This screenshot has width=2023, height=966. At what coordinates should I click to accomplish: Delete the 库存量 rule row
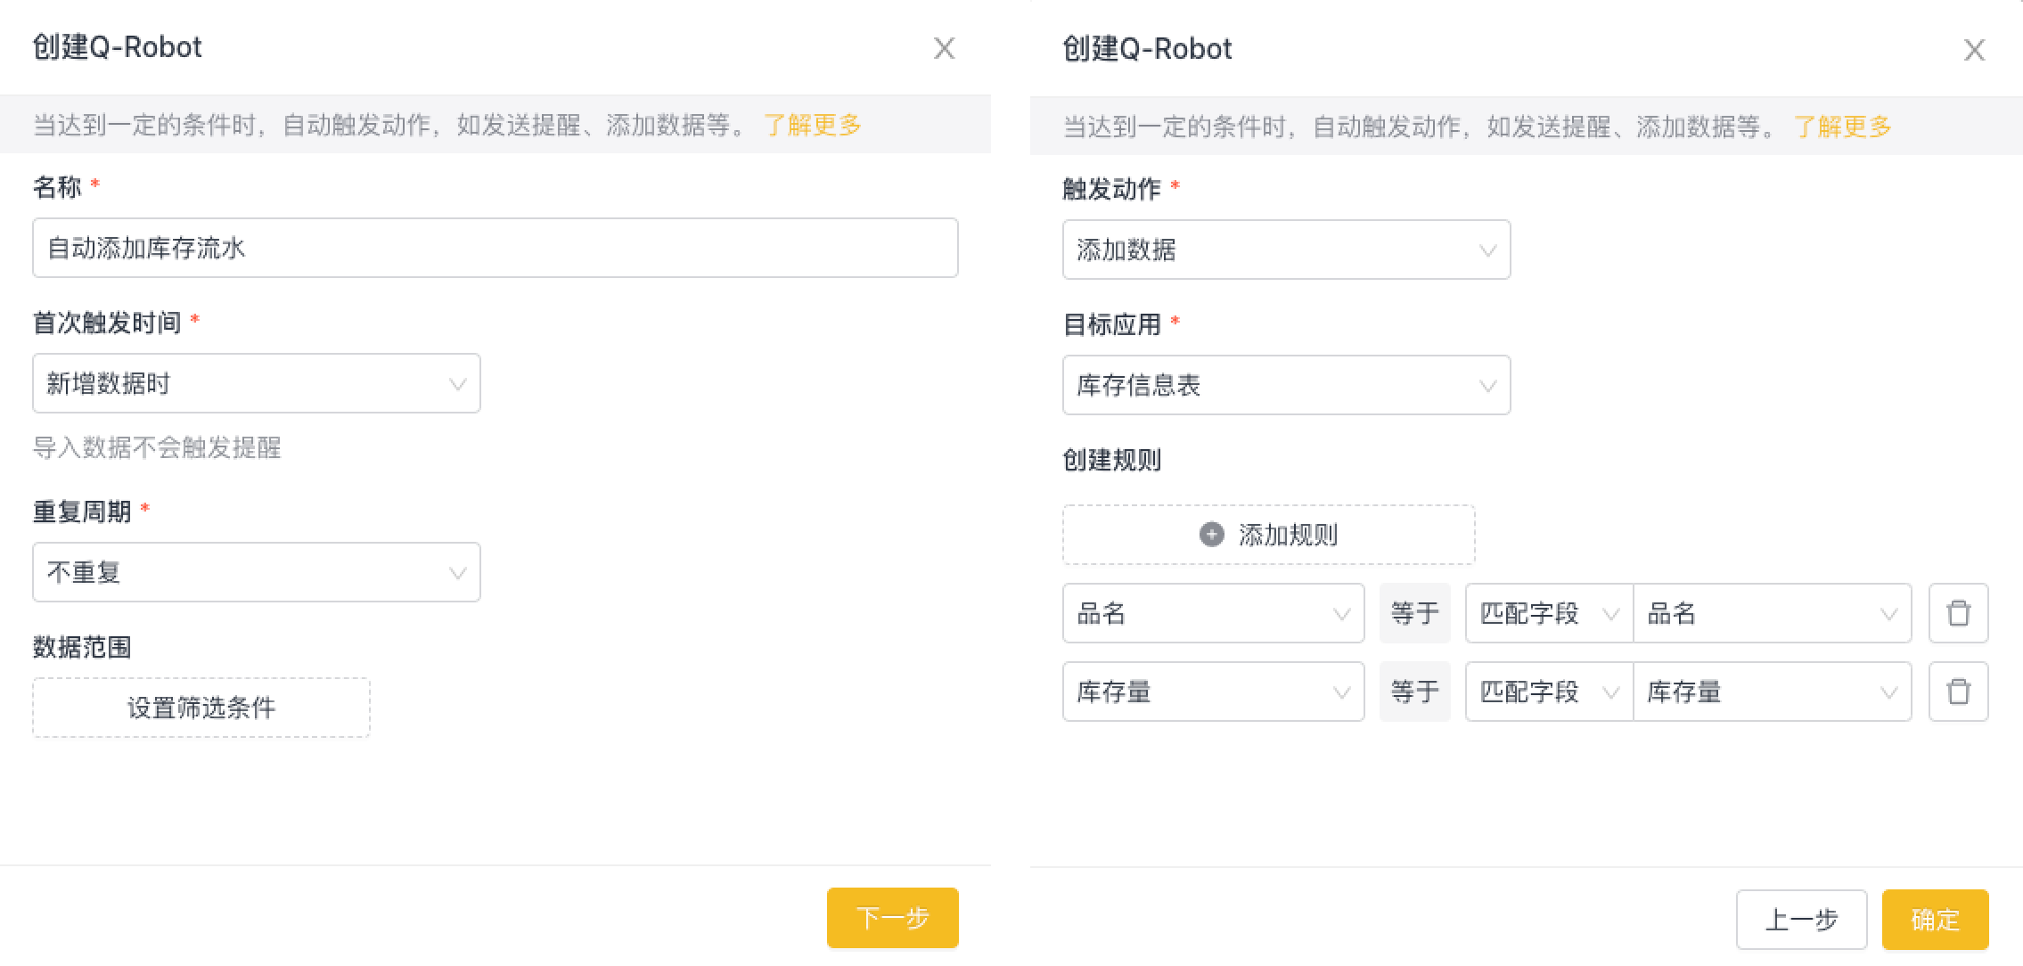point(1958,692)
